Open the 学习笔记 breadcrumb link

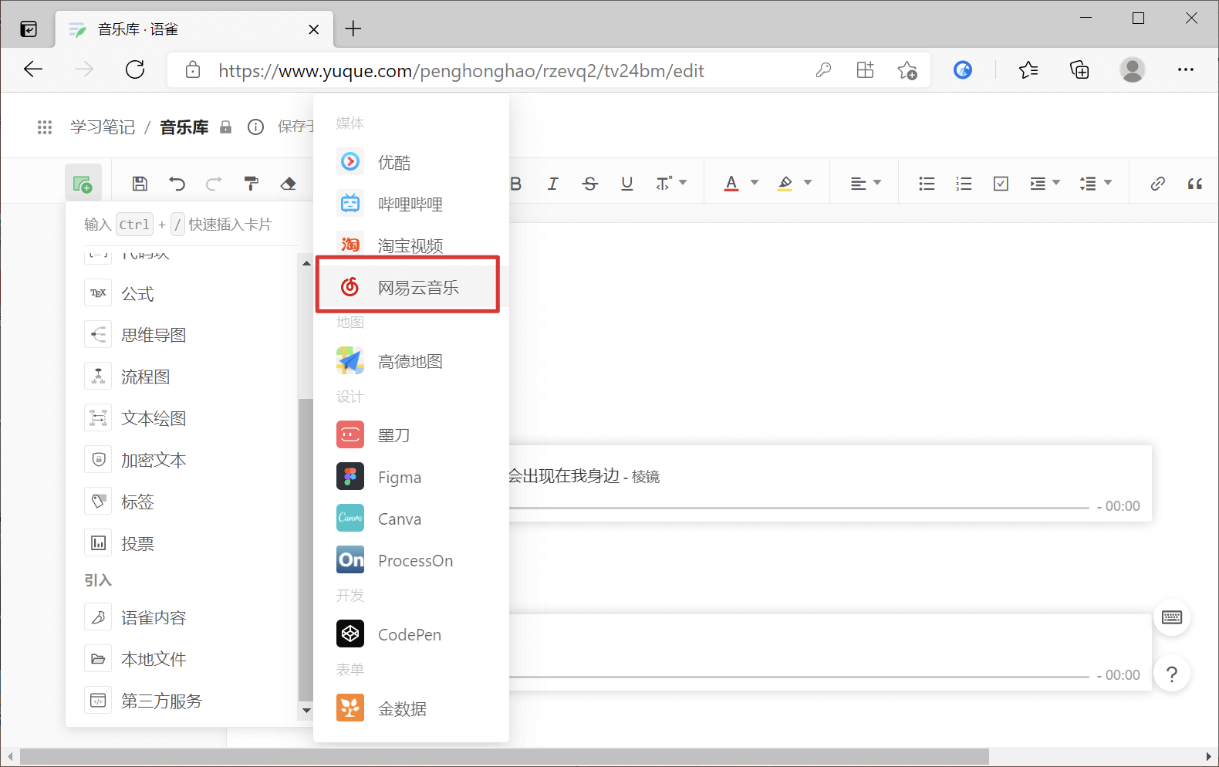[103, 127]
